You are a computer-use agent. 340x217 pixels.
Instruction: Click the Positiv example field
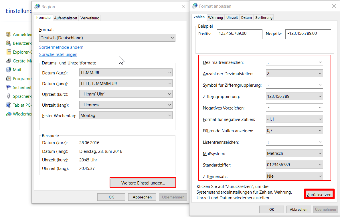pos(239,34)
